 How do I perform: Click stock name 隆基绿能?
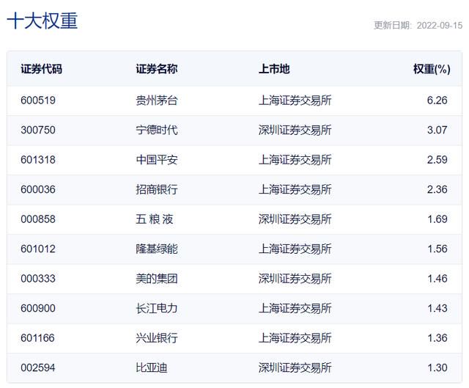[x=157, y=249]
